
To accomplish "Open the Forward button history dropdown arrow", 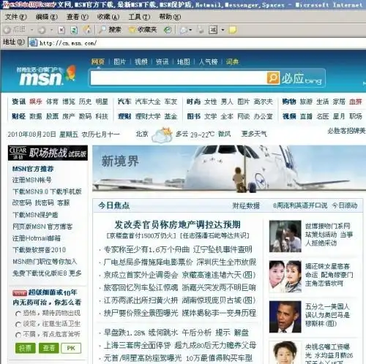I will click(51, 30).
